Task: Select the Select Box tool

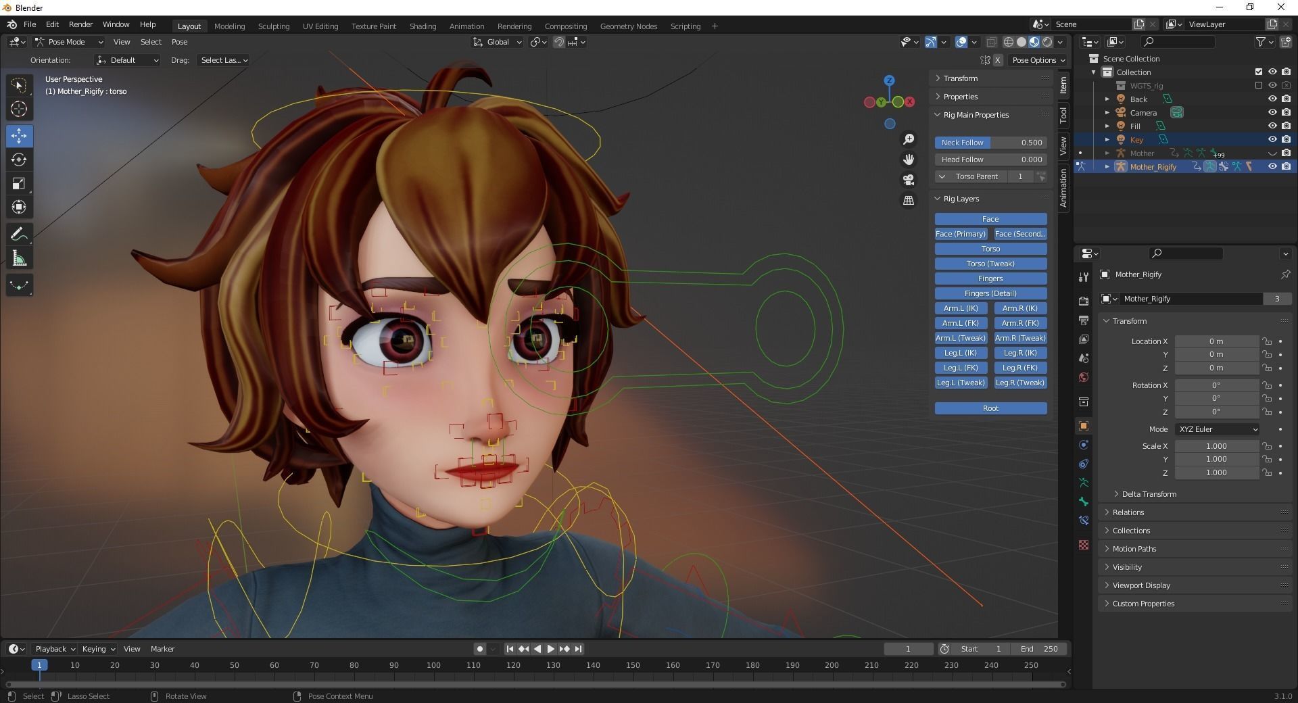Action: [x=19, y=85]
